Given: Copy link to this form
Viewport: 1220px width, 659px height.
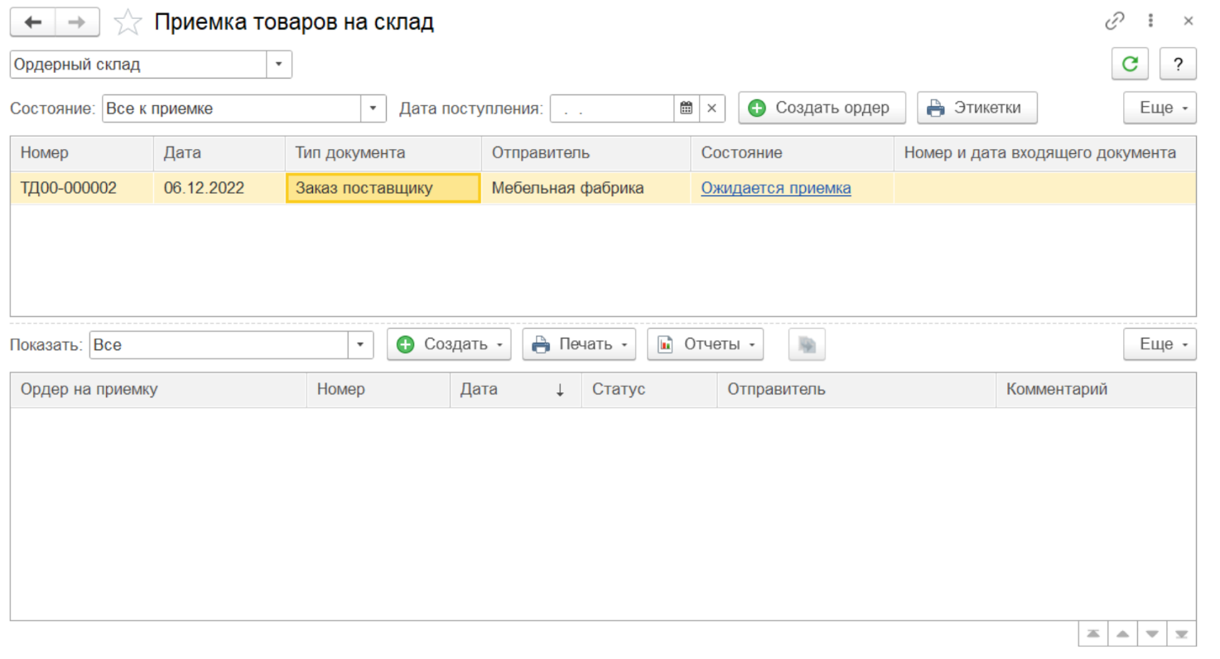Looking at the screenshot, I should click(x=1115, y=22).
